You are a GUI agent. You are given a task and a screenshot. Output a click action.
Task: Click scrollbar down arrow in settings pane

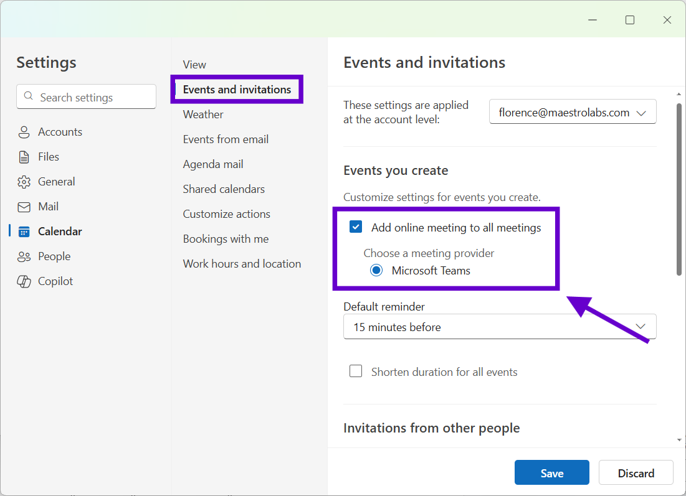coord(679,440)
